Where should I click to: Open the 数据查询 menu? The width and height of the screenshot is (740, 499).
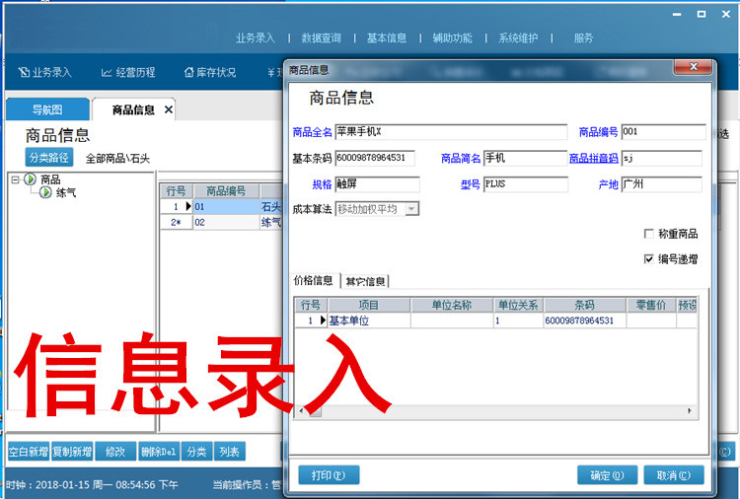[x=321, y=37]
